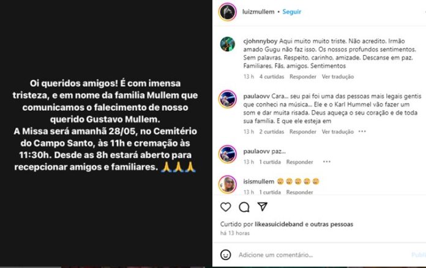Follow luizmullem with Seguir

point(292,12)
